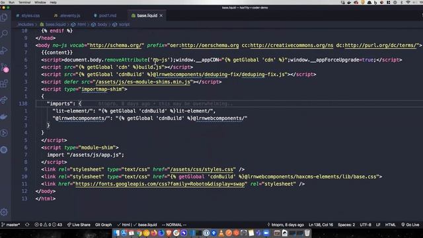This screenshot has width=423, height=238.
Task: Open the play-circle icon in activity bar
Action: (4, 133)
